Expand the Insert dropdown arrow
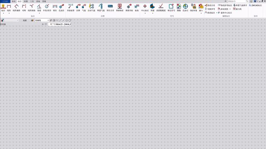 click(201, 13)
